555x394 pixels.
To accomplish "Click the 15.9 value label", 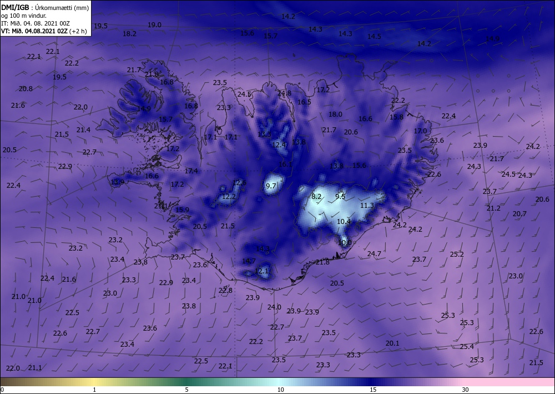I will tap(182, 210).
